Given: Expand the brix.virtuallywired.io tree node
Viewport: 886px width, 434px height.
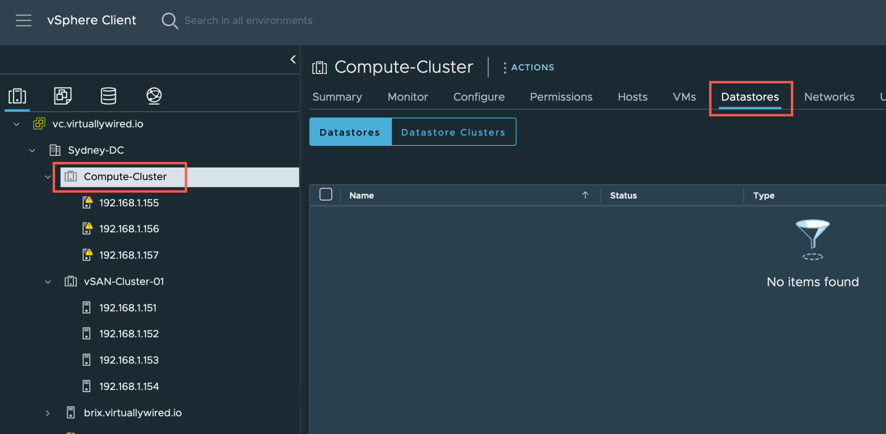Looking at the screenshot, I should [x=48, y=413].
